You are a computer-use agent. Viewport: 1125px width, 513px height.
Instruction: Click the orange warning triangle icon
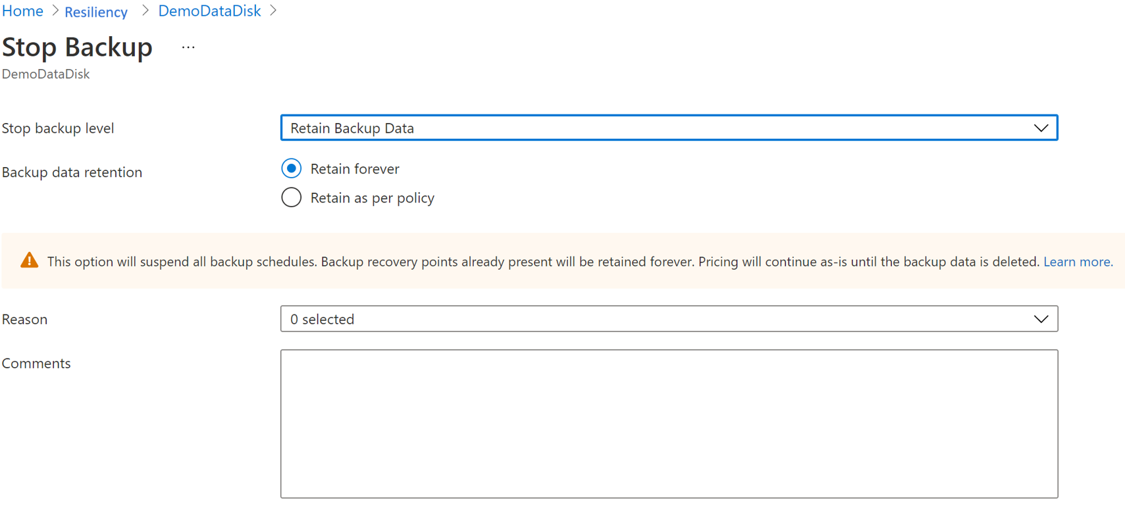29,260
